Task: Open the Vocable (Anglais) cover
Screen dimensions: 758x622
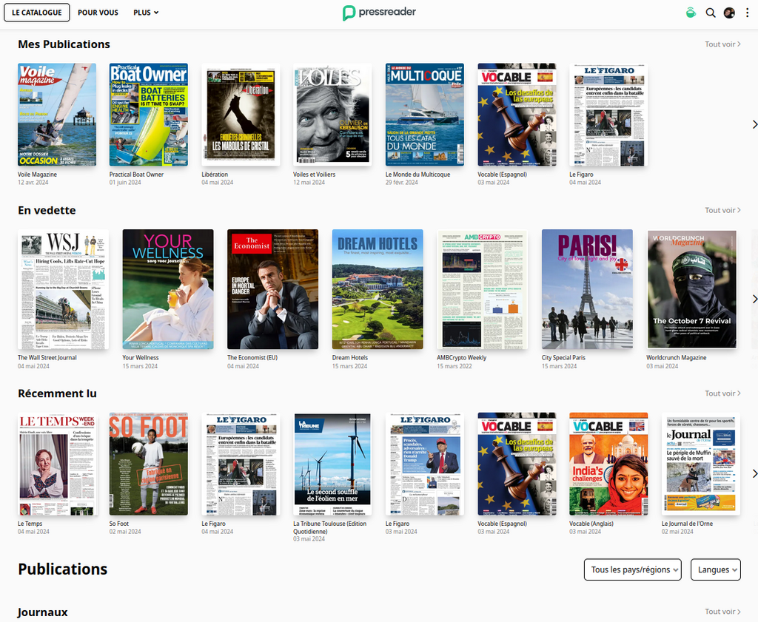Action: [x=608, y=464]
